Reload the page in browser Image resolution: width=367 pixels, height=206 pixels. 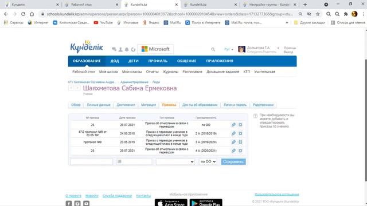[x=23, y=14]
